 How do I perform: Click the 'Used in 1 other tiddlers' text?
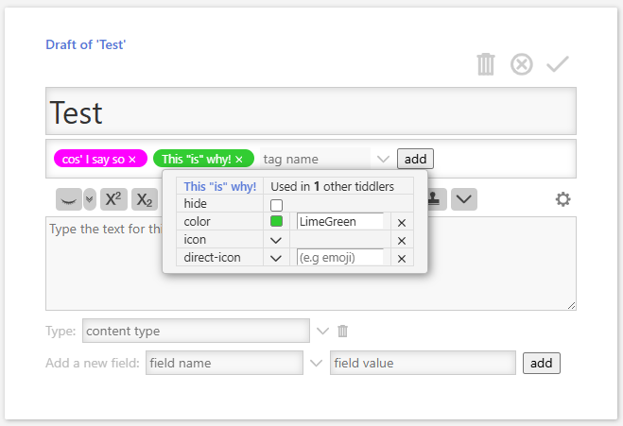[332, 186]
